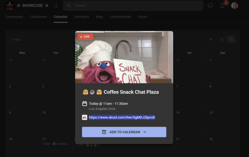Open the notifications bell
Viewport: 249px width, 157px height.
(x=222, y=6)
